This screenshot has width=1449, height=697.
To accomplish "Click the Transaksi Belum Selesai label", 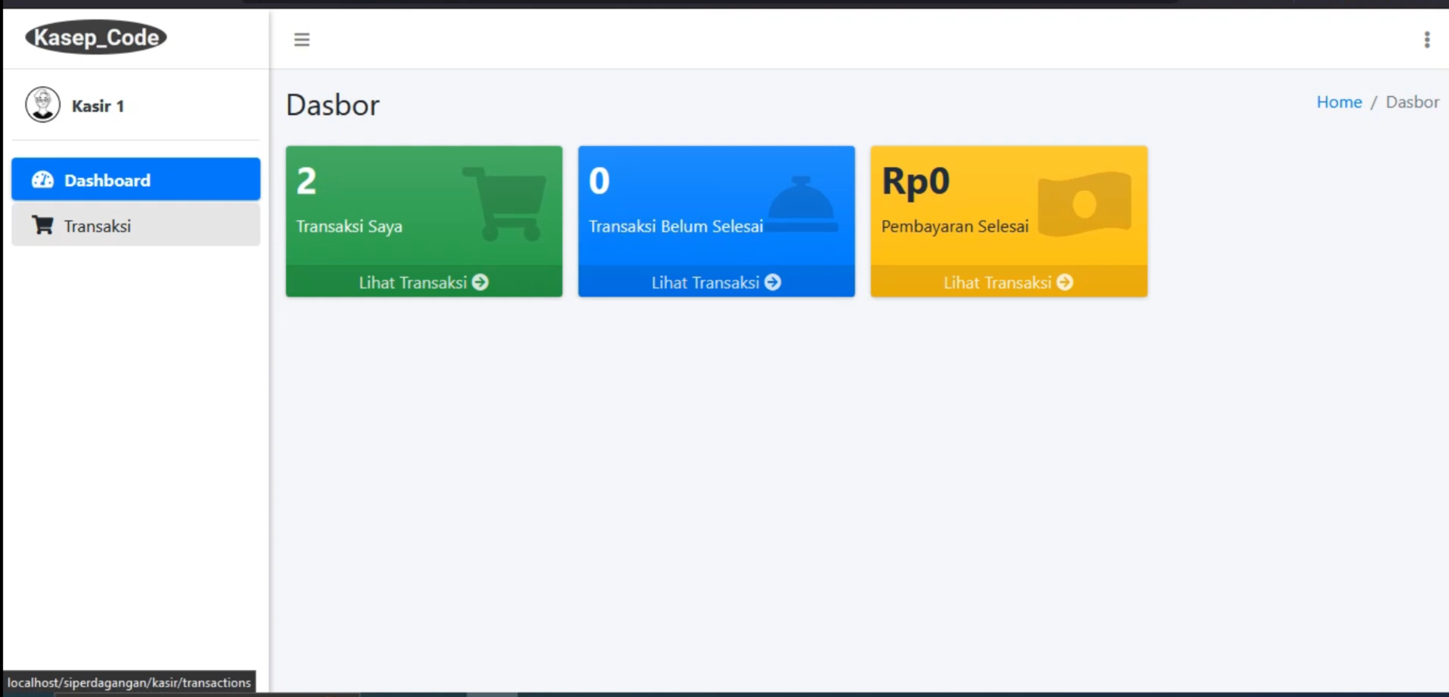I will (x=675, y=226).
